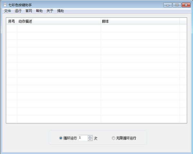The image size is (193, 154).
Task: Click the app icon in title bar
Action: pyautogui.click(x=5, y=5)
